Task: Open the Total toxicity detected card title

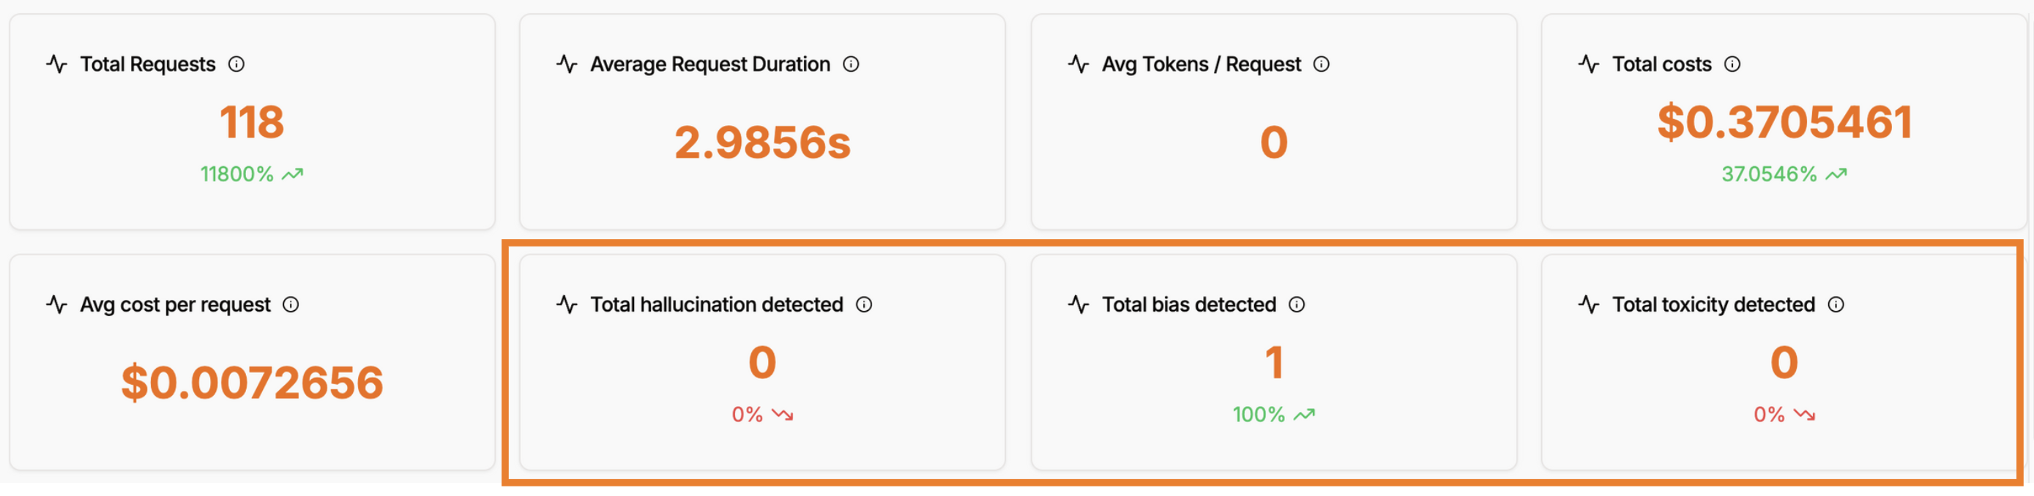Action: click(1713, 304)
